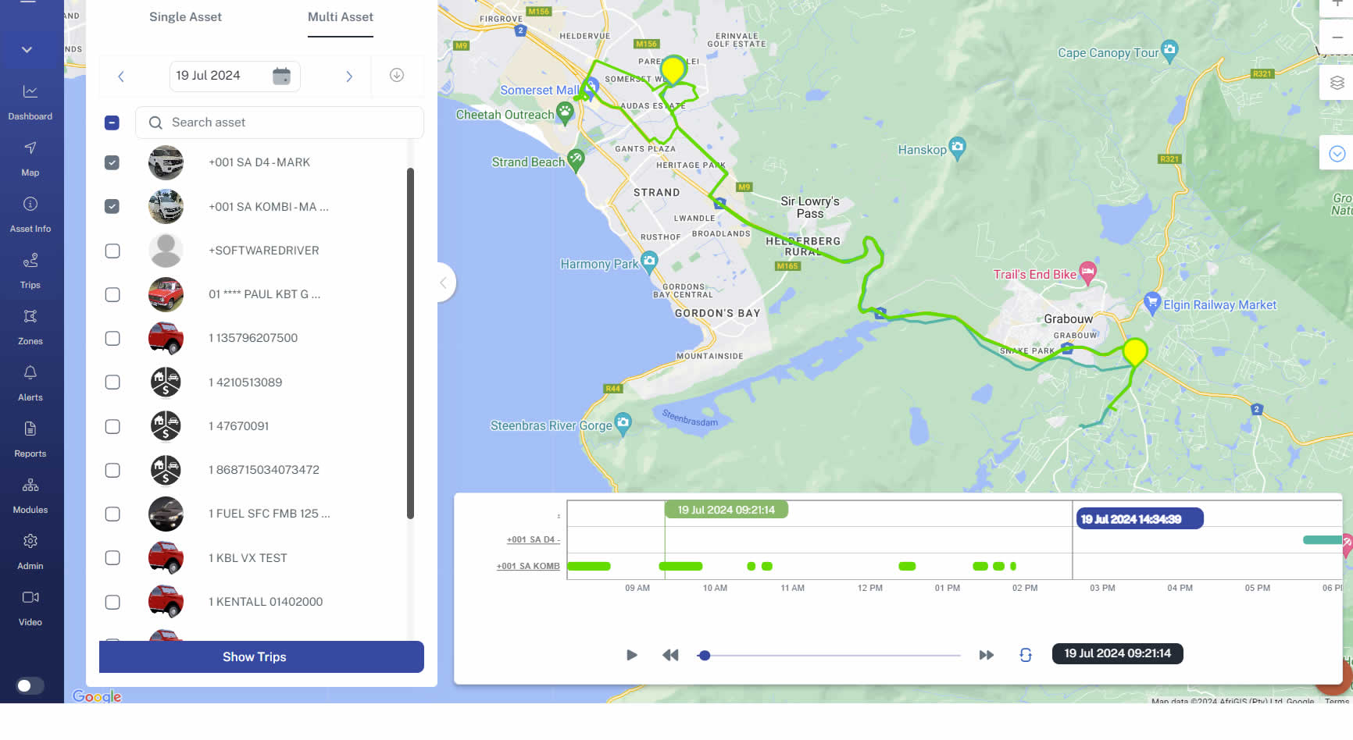Flip the toggle switch at bottom left

pos(29,685)
